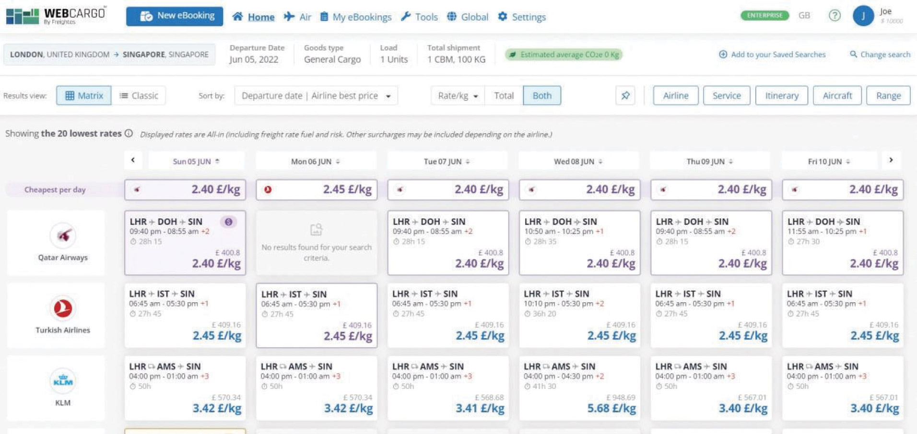Image resolution: width=917 pixels, height=434 pixels.
Task: Start a New eBooking
Action: [175, 16]
